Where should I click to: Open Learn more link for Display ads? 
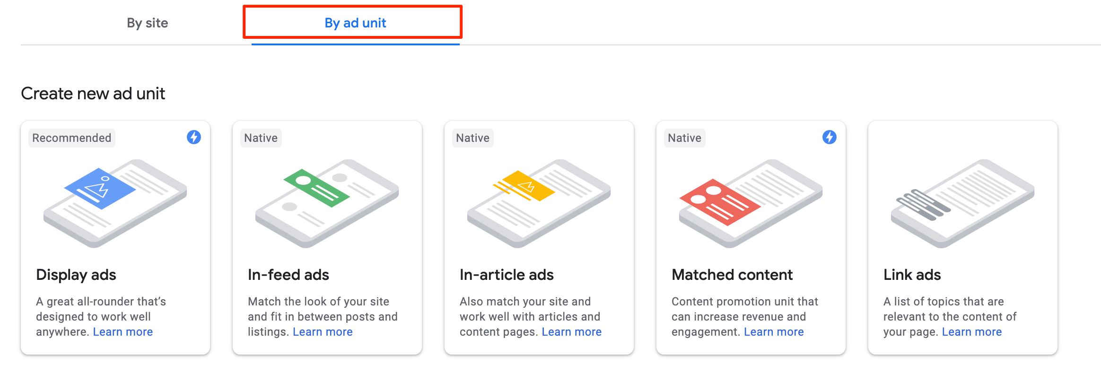click(123, 332)
